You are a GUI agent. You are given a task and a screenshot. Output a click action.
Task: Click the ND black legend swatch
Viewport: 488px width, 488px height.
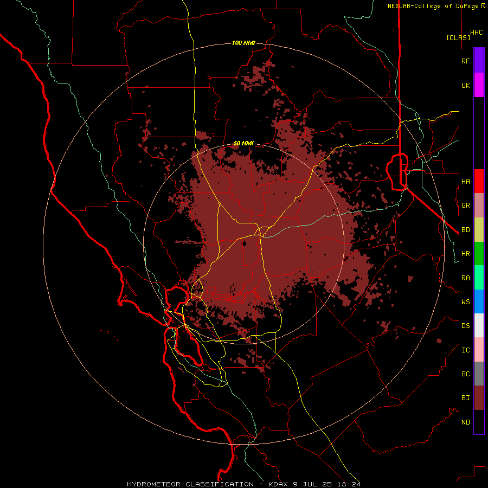pyautogui.click(x=479, y=422)
